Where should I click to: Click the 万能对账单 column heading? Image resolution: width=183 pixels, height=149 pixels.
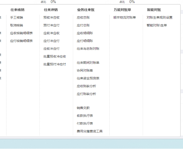point(122,10)
